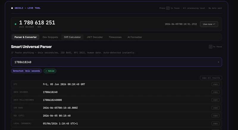Screen dimensions: 238x130
Task: Click the Use now button
Action: click(209, 24)
